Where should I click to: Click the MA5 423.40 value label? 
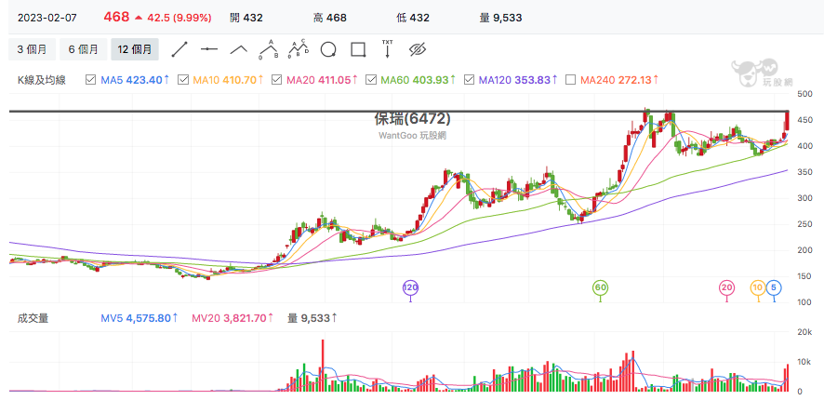[135, 80]
